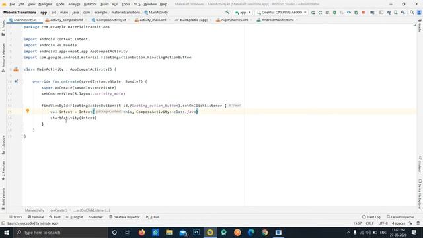Click the lightbulb quick-fix icon on line 15

(x=28, y=111)
